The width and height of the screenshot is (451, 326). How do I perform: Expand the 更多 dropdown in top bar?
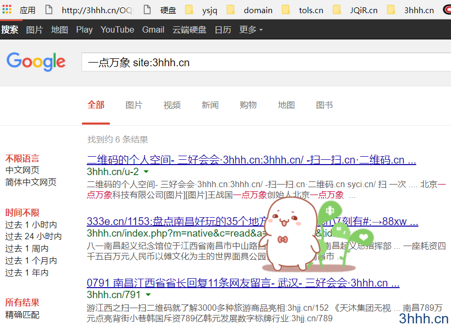251,29
